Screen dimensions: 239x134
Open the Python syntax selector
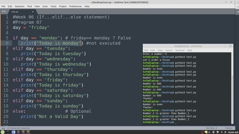pos(229,128)
